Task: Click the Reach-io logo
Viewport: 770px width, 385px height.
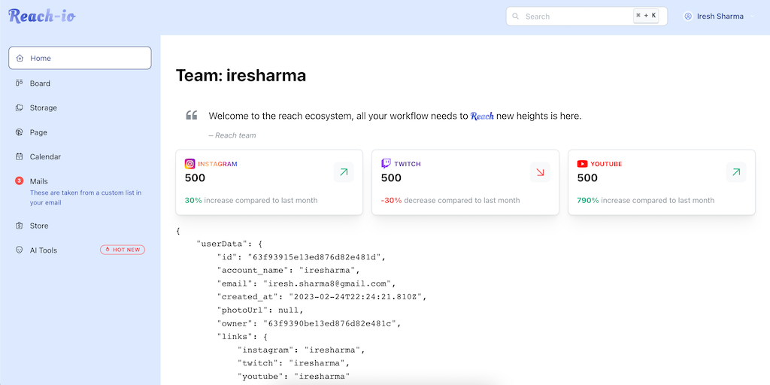Action: point(42,15)
